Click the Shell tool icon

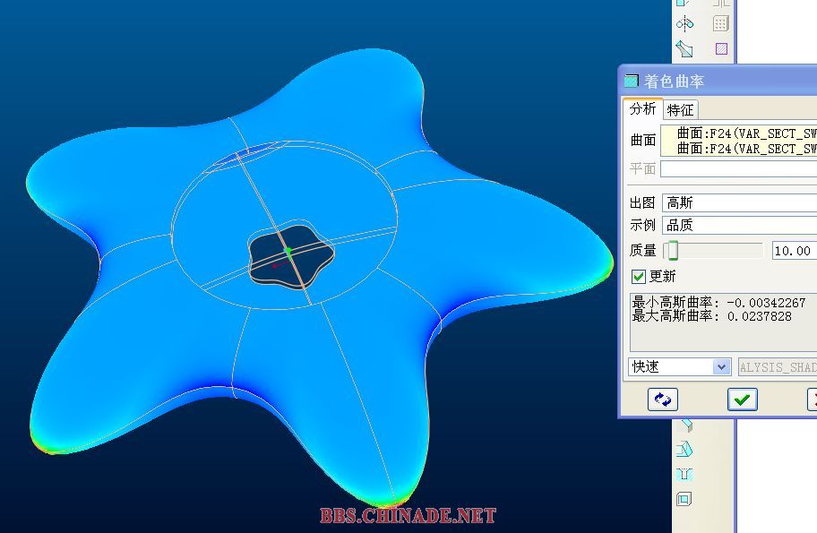point(685,499)
